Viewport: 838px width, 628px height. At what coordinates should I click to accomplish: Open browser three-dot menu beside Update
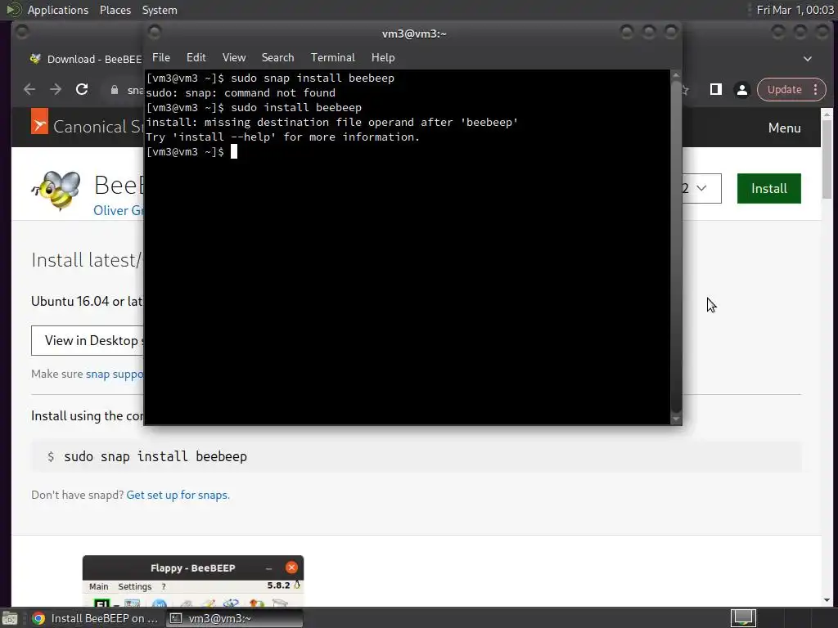tap(816, 90)
